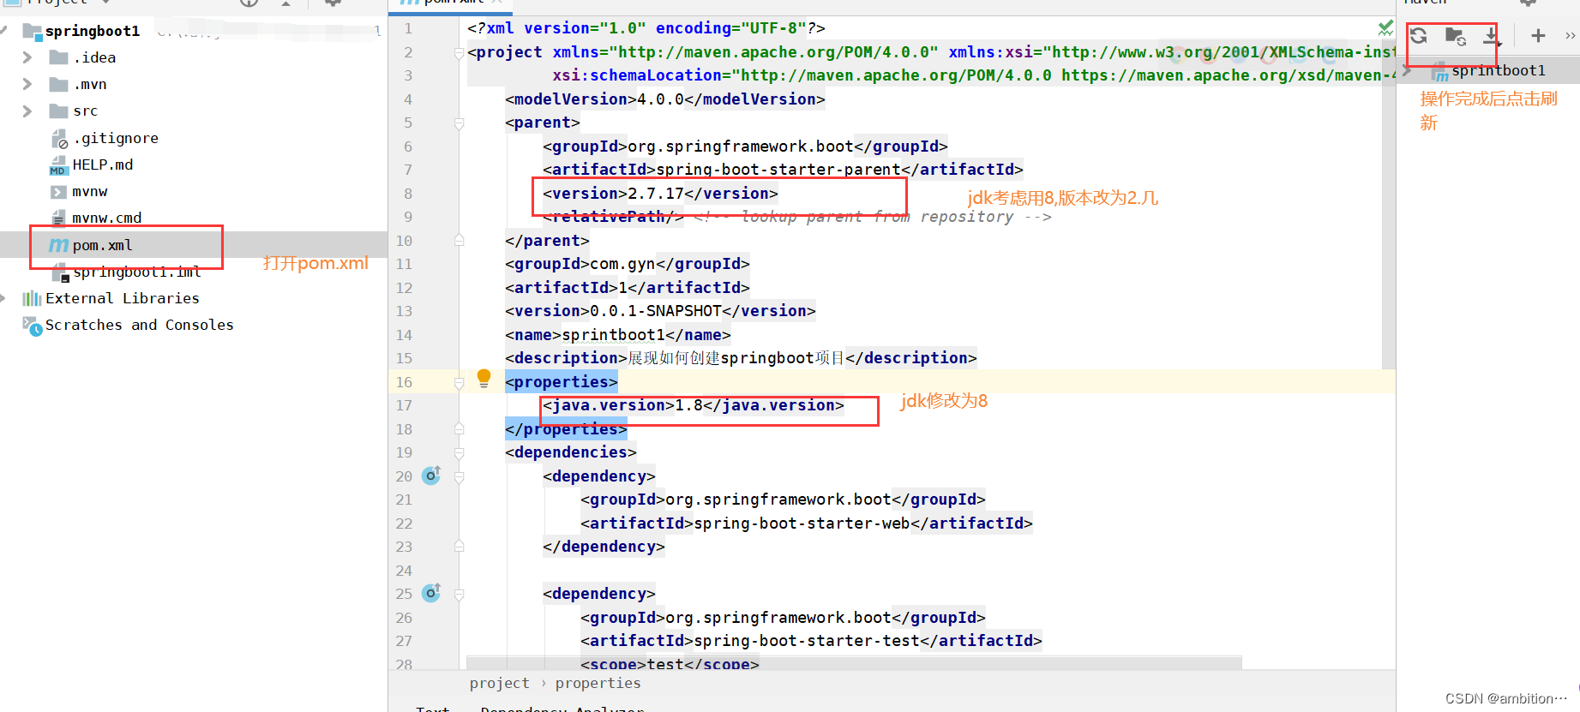This screenshot has width=1580, height=712.
Task: Click line number 13 in gutter
Action: tap(404, 311)
